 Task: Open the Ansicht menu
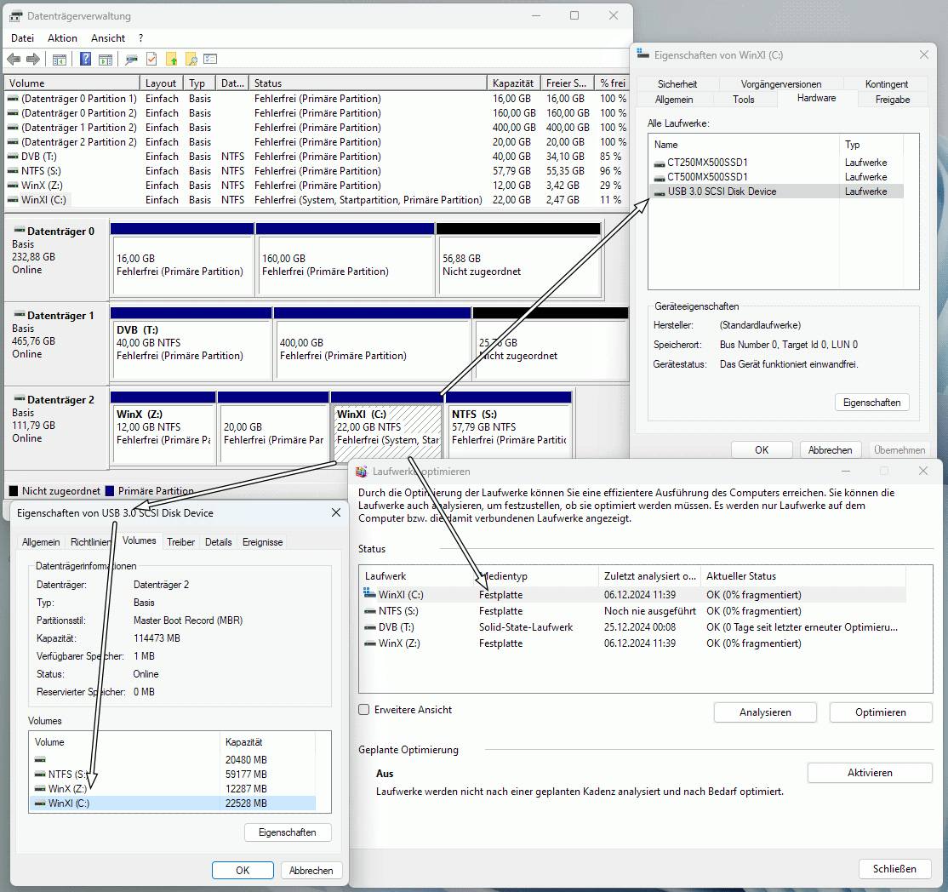click(x=108, y=38)
